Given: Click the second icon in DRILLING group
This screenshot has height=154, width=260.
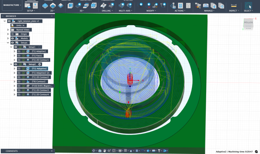Looking at the screenshot, I should [111, 6].
